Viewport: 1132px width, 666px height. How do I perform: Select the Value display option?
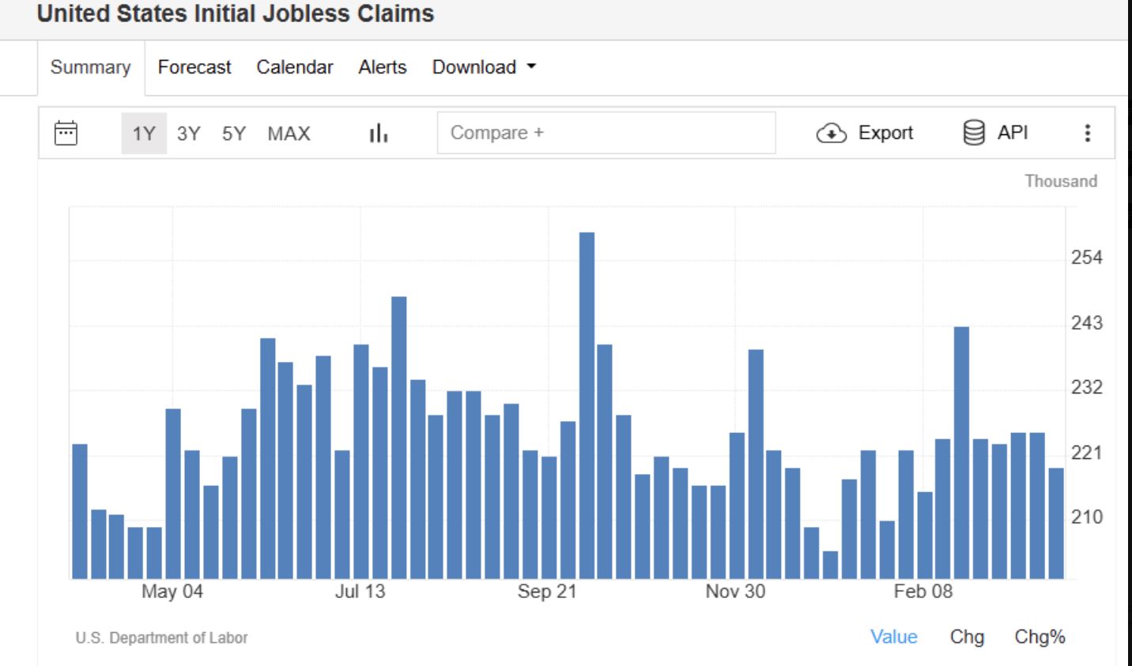click(893, 637)
